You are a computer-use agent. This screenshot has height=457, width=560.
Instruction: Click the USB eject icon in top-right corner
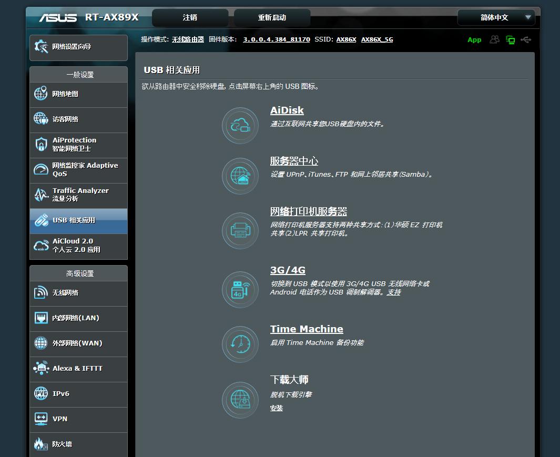click(526, 39)
